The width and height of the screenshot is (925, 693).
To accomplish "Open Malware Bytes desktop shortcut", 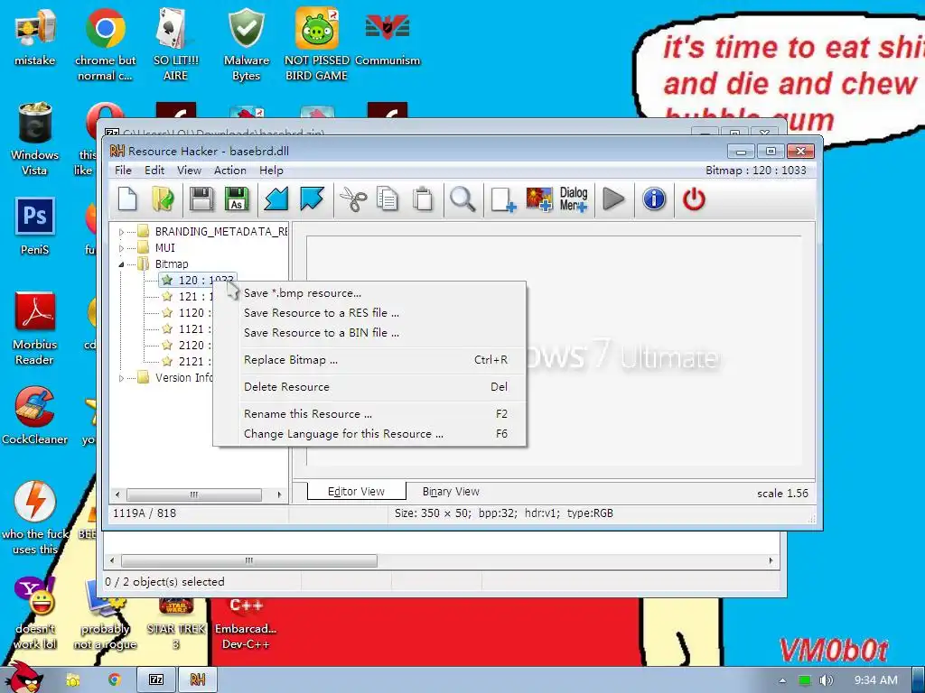I will click(246, 44).
